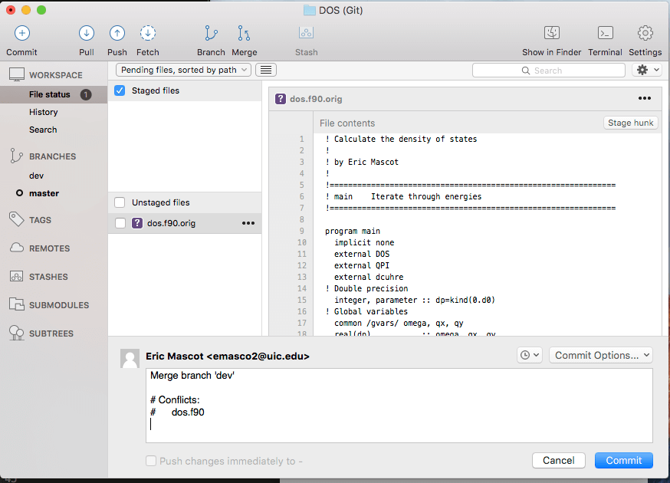Click Show in Finder icon
Viewport: 670px width, 483px height.
pos(552,32)
